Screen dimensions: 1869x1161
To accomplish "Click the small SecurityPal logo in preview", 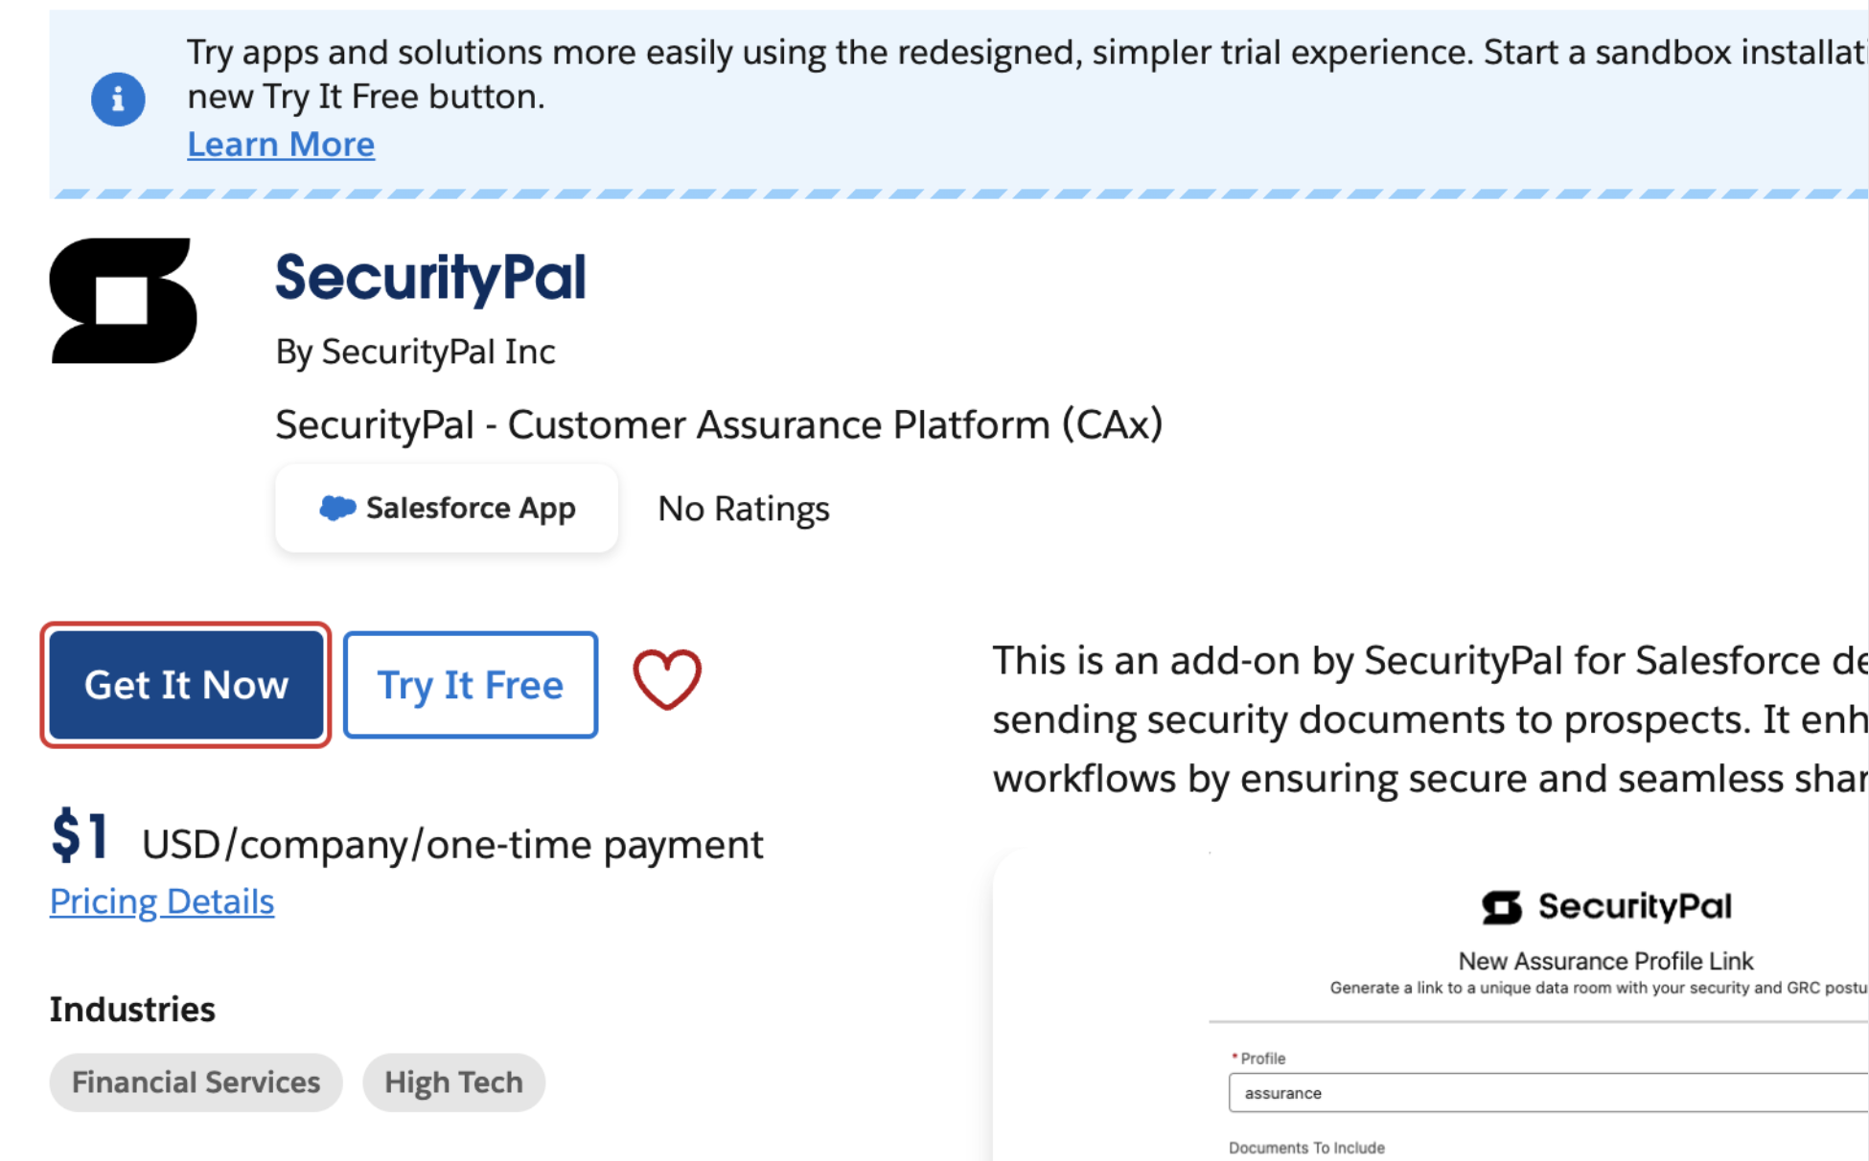I will [1502, 906].
